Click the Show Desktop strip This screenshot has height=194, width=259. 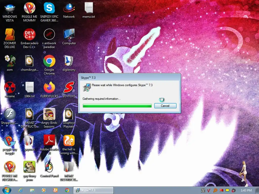[x=257, y=190]
